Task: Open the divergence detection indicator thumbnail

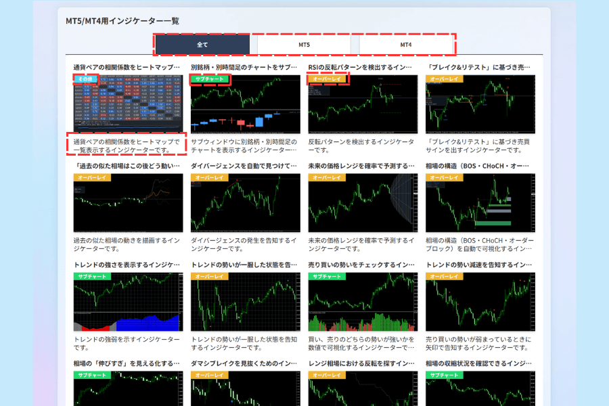Action: click(x=246, y=203)
